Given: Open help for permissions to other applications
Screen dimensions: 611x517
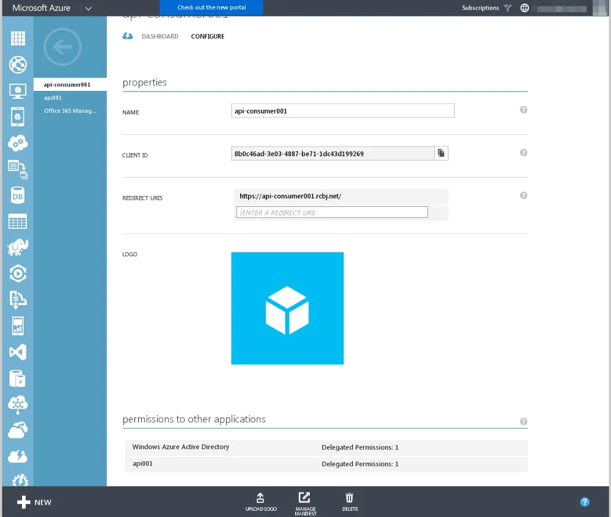Looking at the screenshot, I should pyautogui.click(x=524, y=421).
